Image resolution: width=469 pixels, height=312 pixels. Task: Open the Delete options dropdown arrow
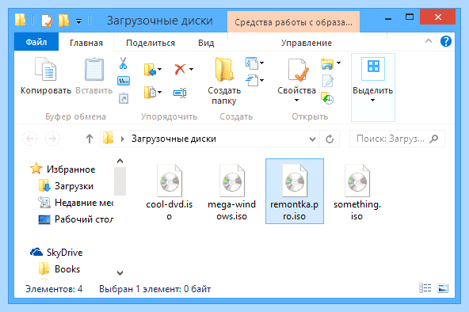pos(191,70)
